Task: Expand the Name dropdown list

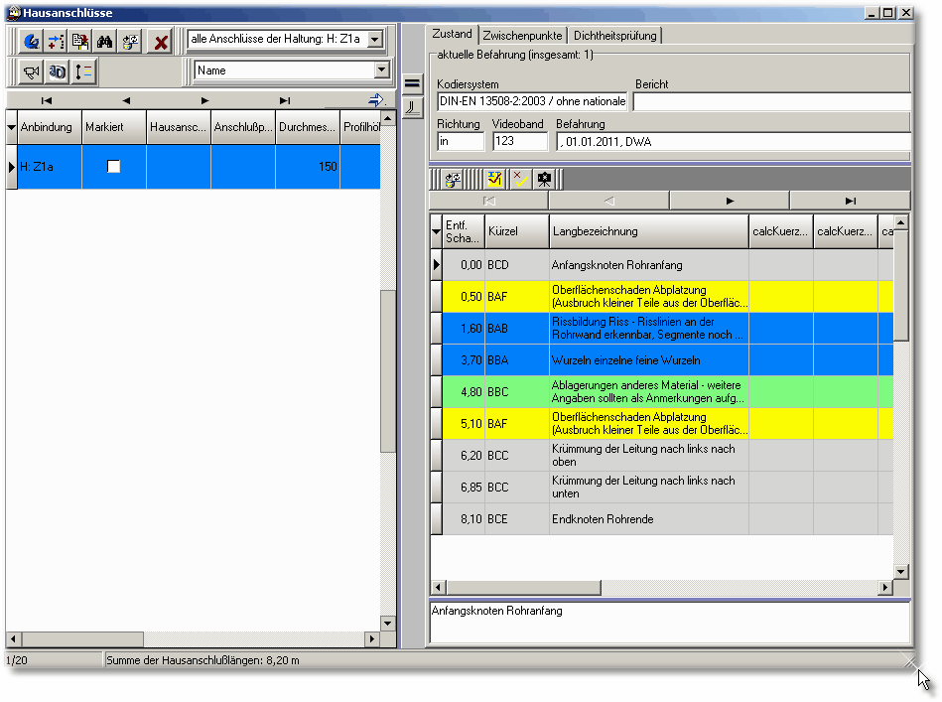Action: (381, 70)
